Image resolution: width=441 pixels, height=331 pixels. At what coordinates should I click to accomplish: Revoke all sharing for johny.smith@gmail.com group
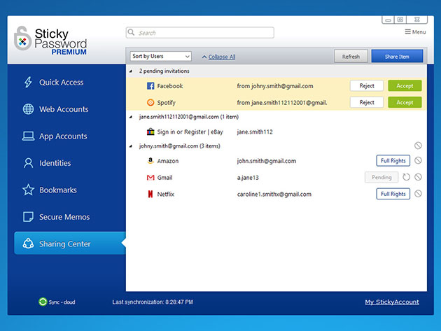[418, 146]
